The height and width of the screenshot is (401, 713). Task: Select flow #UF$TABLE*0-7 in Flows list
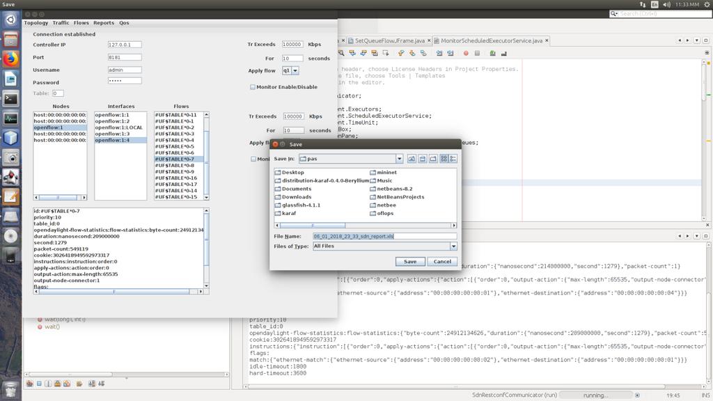(179, 159)
